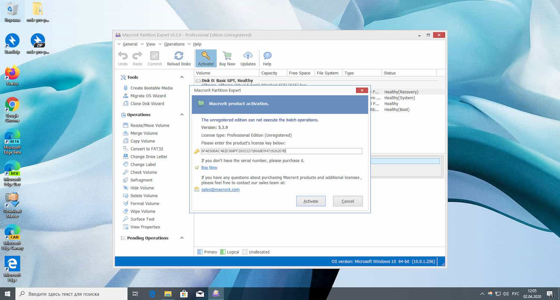Open the Operations menu
This screenshot has width=560, height=300.
pyautogui.click(x=174, y=44)
